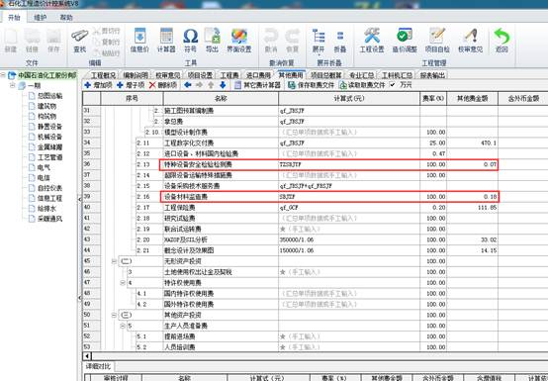This screenshot has width=548, height=381.
Task: Click the 增加项 add item button
Action: pos(98,85)
